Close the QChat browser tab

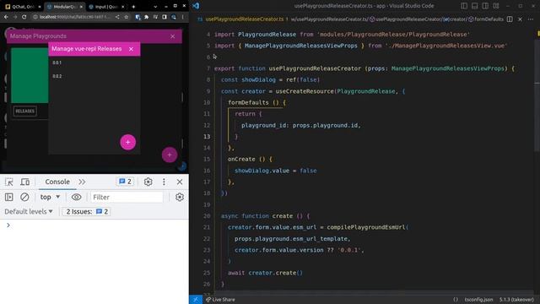tap(40, 7)
